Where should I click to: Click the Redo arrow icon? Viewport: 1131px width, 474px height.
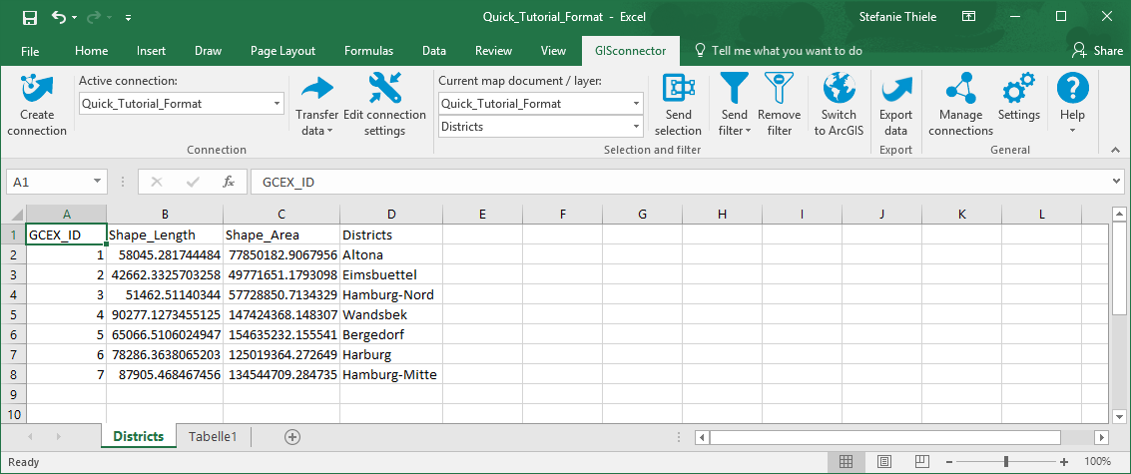[x=96, y=16]
